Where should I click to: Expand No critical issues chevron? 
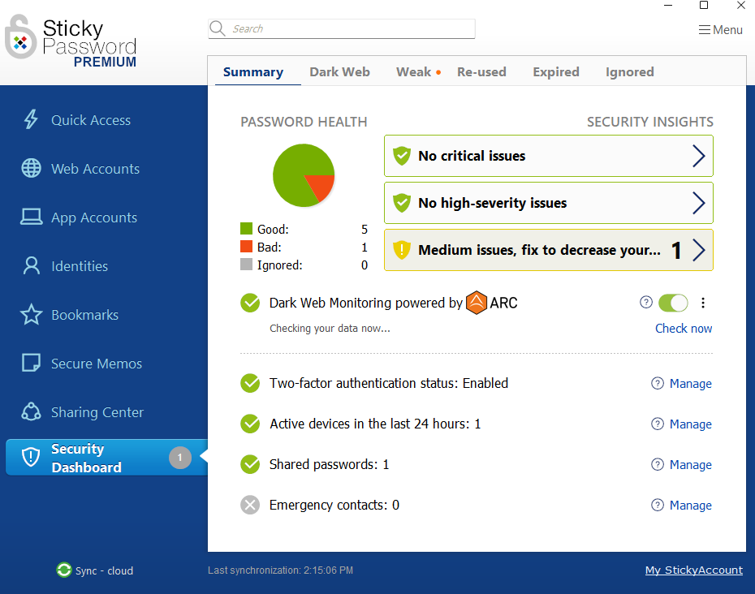coord(699,156)
